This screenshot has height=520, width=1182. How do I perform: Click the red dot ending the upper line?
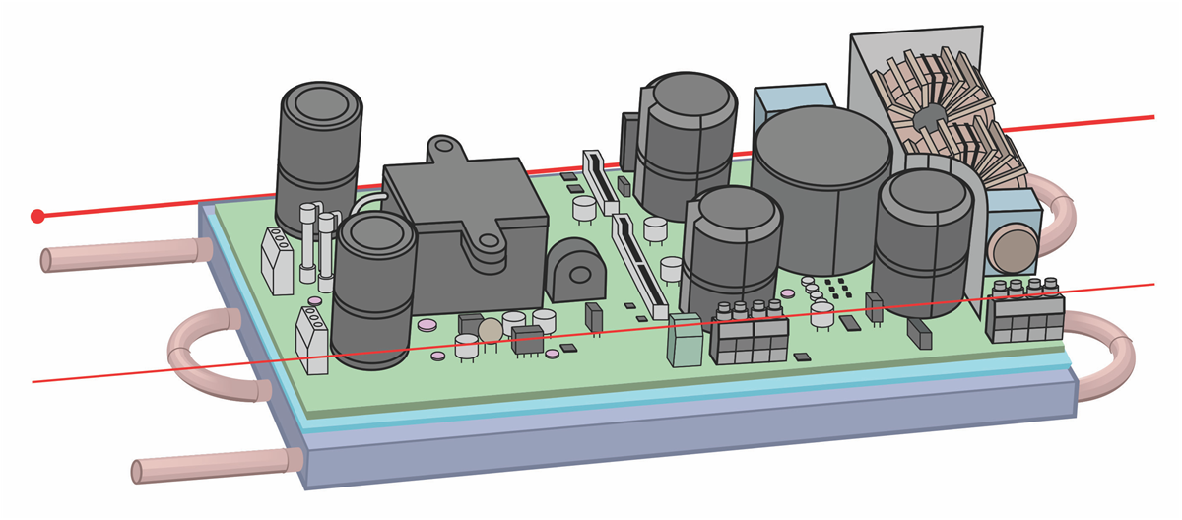tap(37, 216)
